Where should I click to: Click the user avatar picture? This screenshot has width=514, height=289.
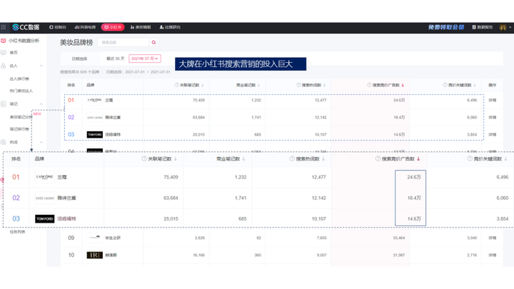(x=503, y=27)
